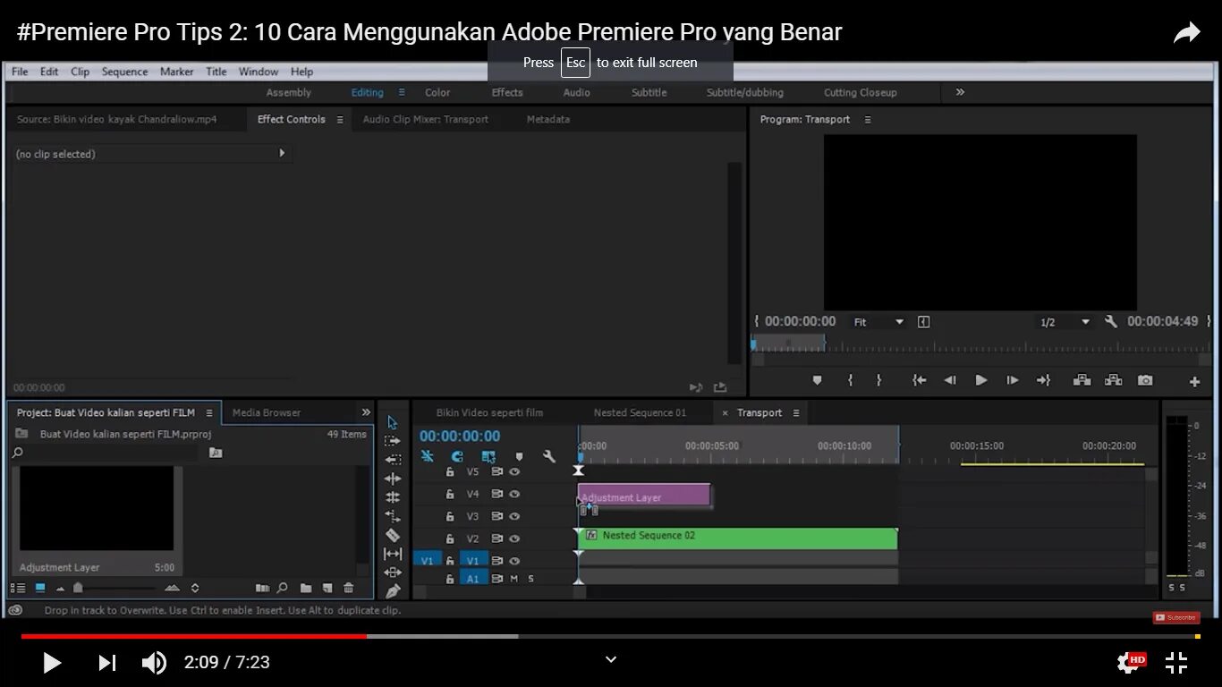Click the Lift button in Program monitor
Viewport: 1222px width, 687px height.
(1082, 380)
